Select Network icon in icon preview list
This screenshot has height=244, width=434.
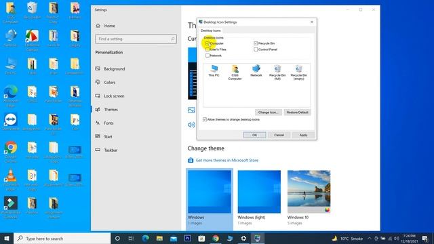pyautogui.click(x=256, y=70)
